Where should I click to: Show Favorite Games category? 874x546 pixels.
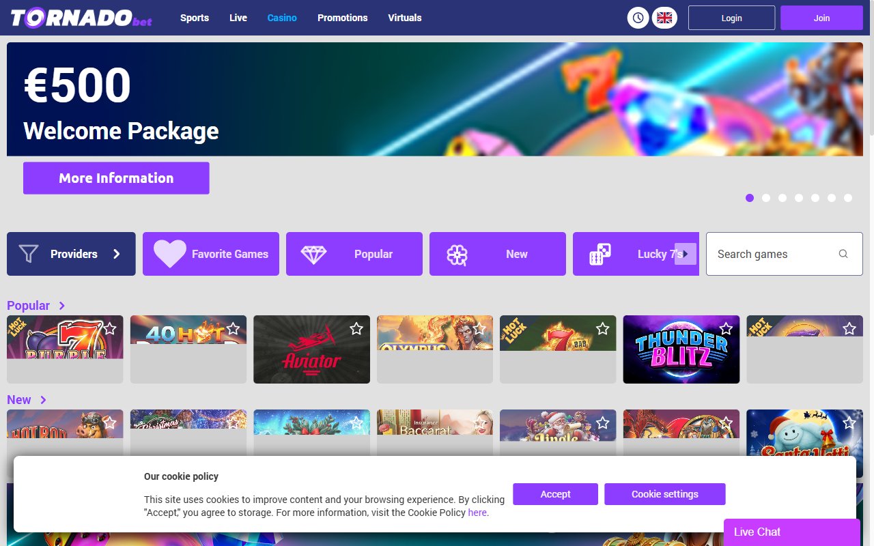point(211,254)
